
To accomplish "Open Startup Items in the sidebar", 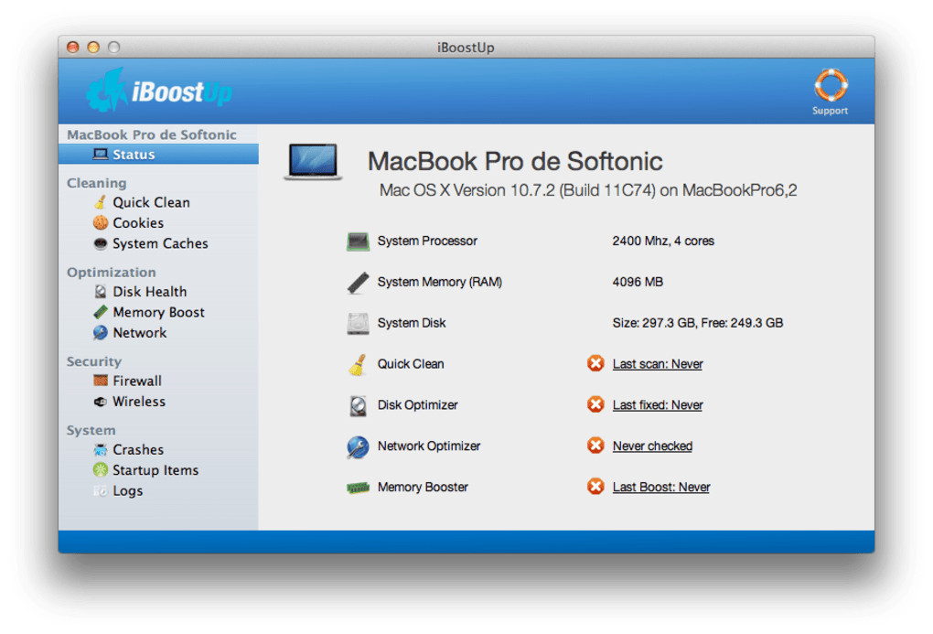I will coord(155,469).
